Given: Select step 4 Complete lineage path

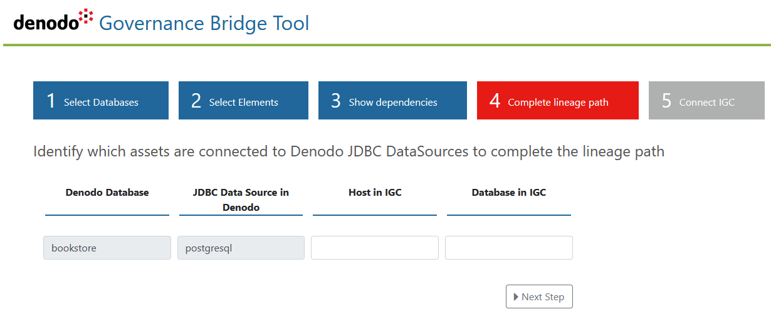Looking at the screenshot, I should click(558, 100).
